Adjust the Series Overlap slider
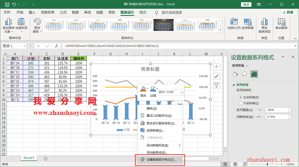 pyautogui.click(x=260, y=110)
